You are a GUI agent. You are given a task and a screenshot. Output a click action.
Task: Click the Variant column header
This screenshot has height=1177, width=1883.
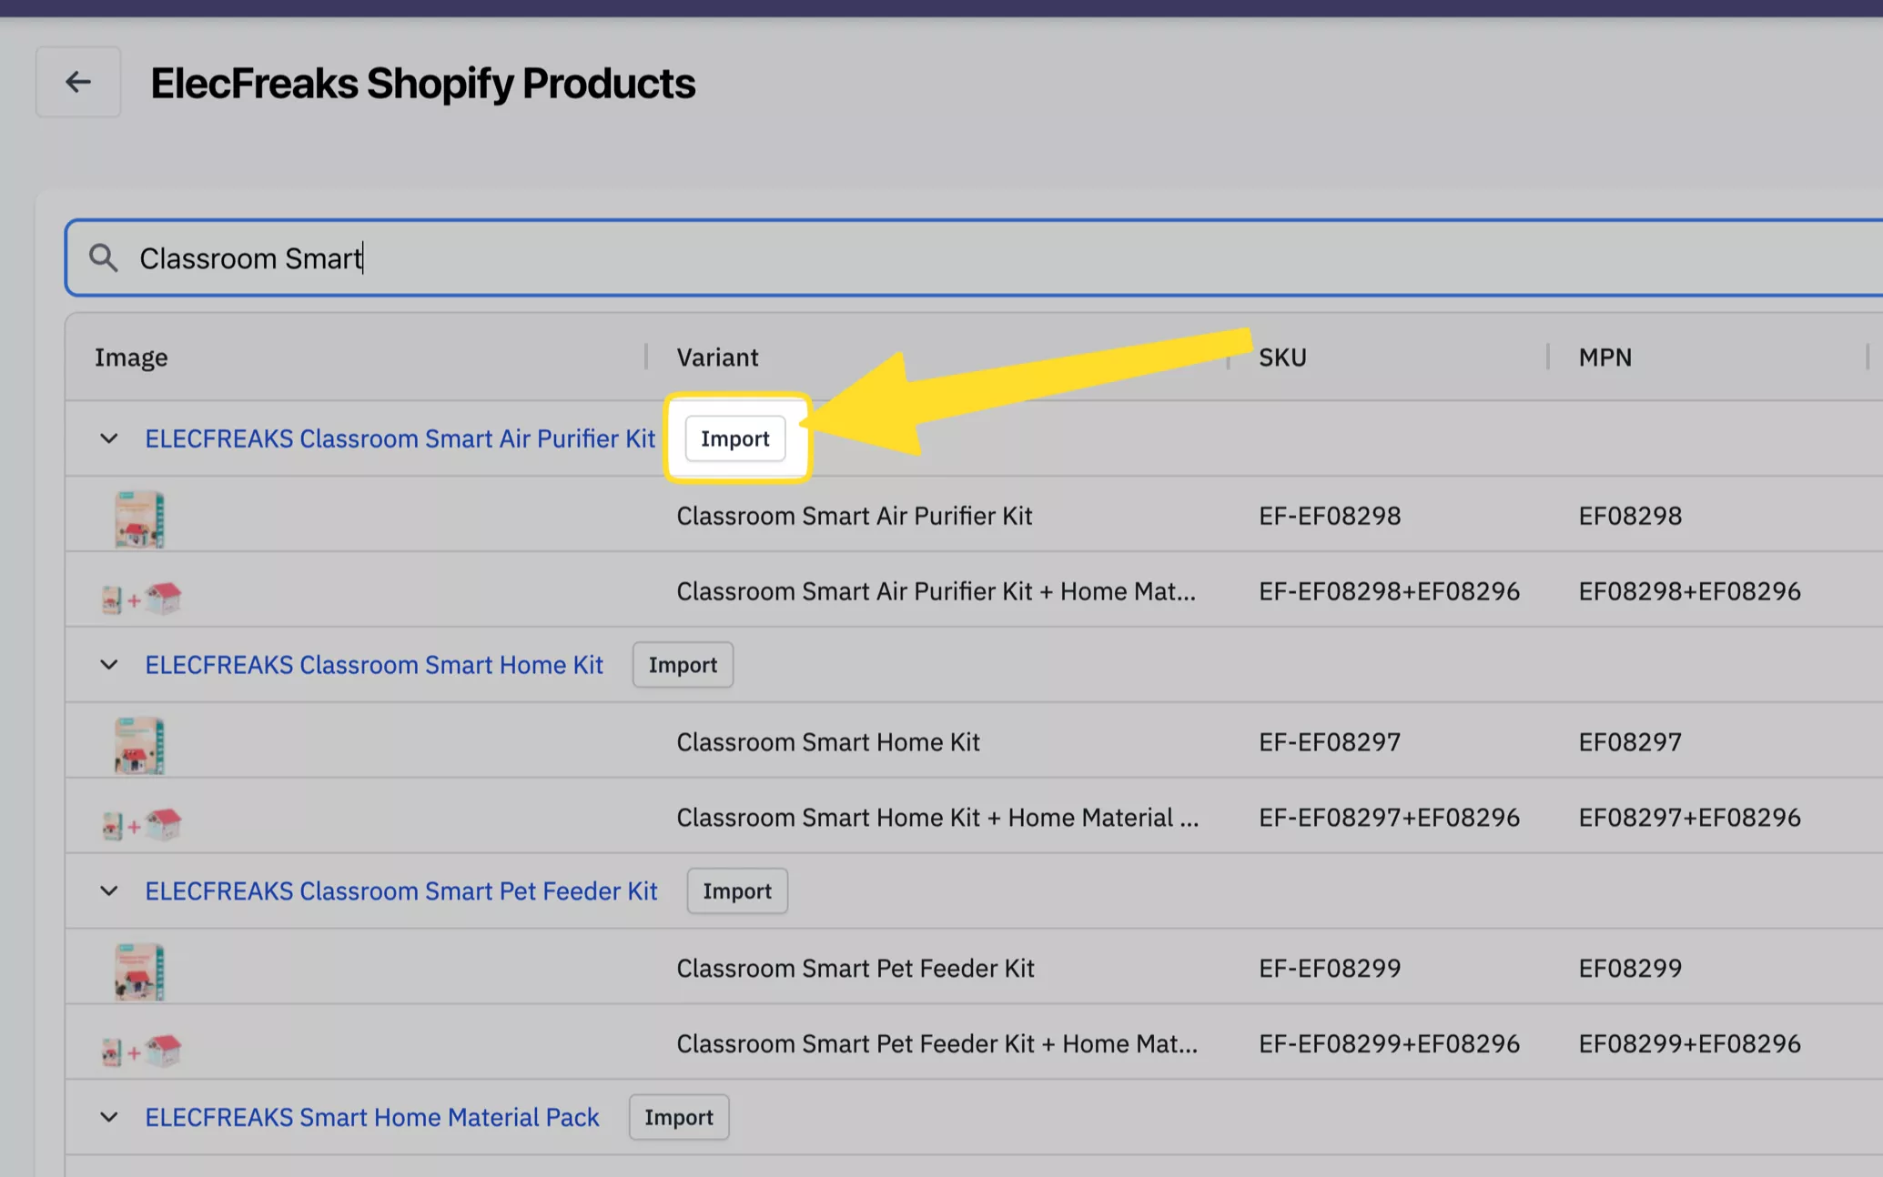click(717, 357)
